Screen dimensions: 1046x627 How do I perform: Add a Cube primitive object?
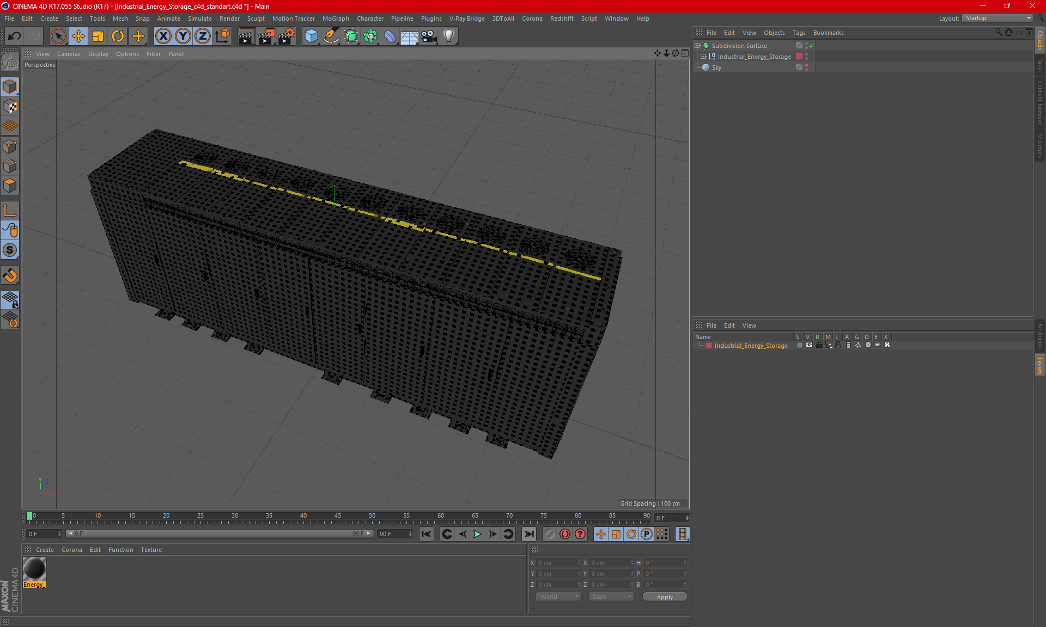click(311, 36)
